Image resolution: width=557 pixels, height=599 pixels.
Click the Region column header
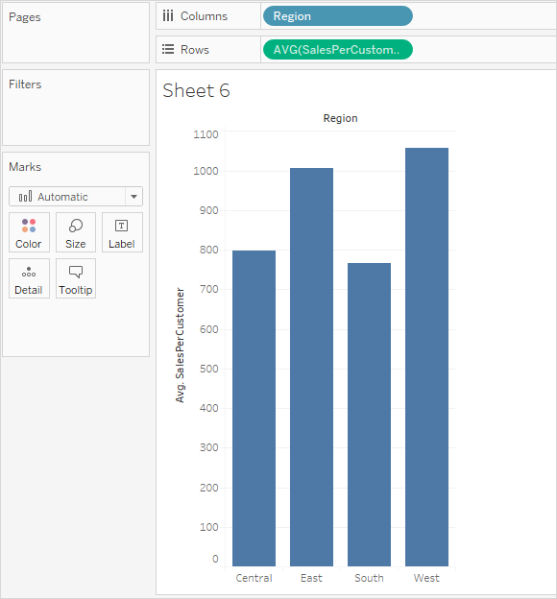pos(340,118)
